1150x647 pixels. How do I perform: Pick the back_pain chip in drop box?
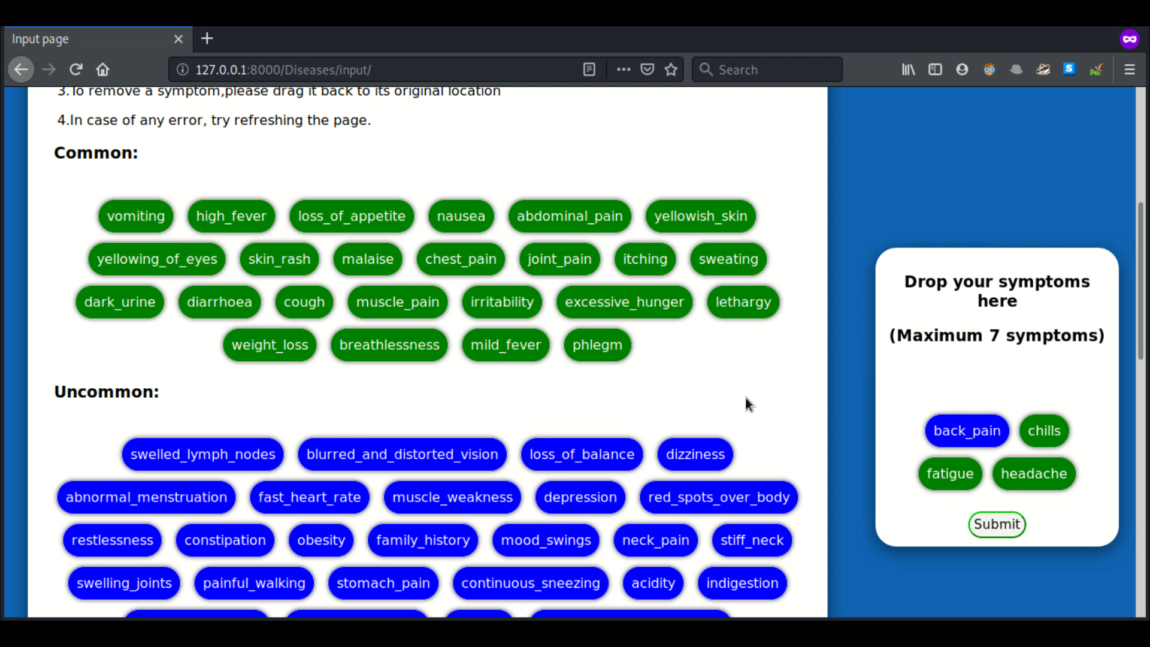(967, 431)
